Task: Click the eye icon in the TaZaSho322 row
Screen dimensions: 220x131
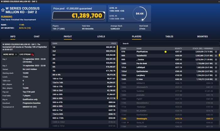Action: coord(216,56)
